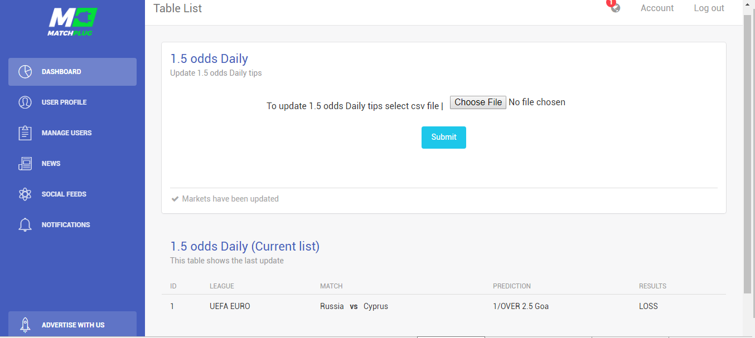Image resolution: width=755 pixels, height=338 pixels.
Task: Open the Social Feeds atom icon
Action: [x=25, y=194]
